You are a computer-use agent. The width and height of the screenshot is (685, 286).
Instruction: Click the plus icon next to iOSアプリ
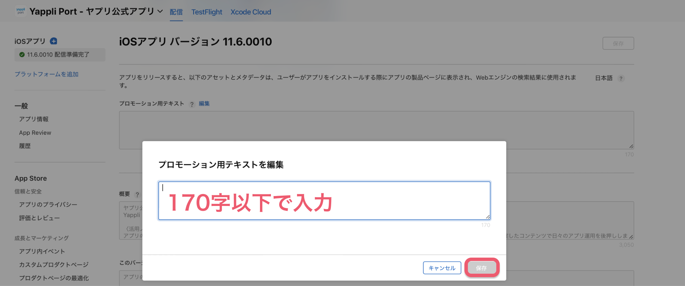click(x=53, y=41)
